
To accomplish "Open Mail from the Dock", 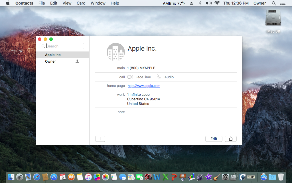I will 28,177.
